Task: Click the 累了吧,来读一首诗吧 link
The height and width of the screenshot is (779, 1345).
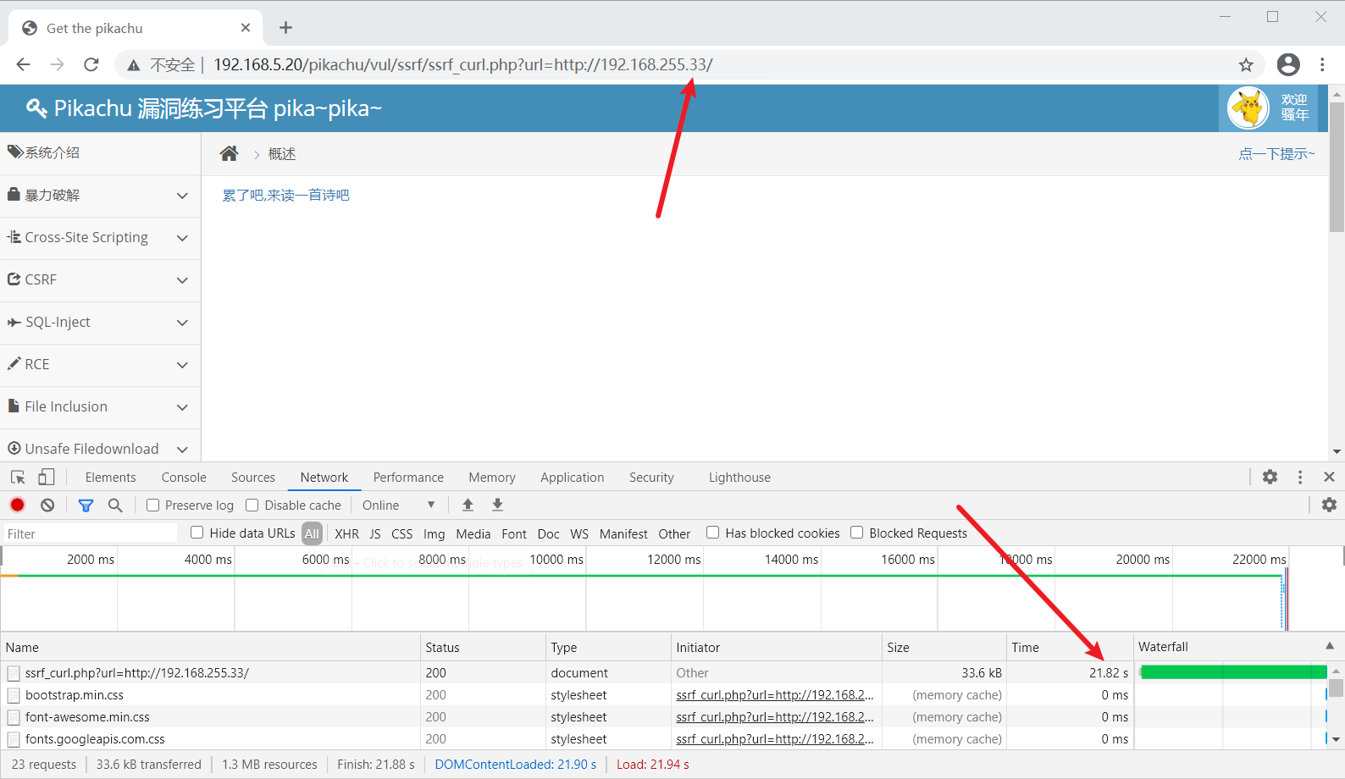Action: tap(285, 196)
